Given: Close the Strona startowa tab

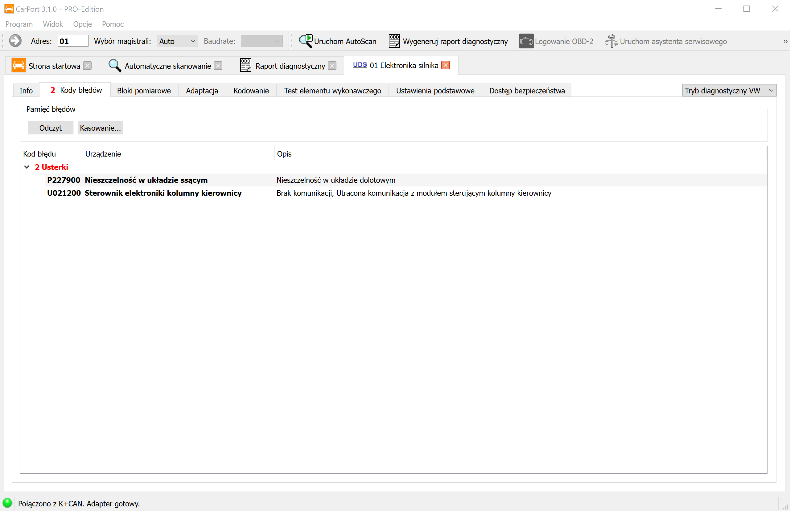Looking at the screenshot, I should click(87, 66).
